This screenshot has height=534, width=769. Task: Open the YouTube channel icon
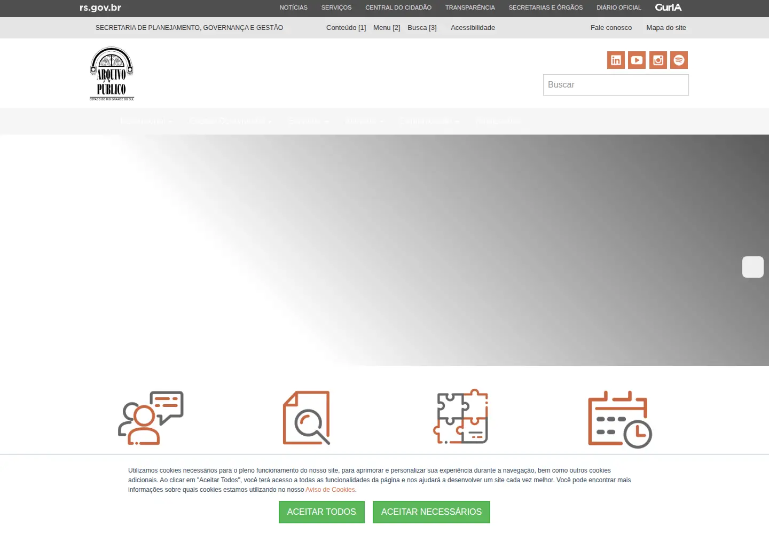click(x=637, y=60)
